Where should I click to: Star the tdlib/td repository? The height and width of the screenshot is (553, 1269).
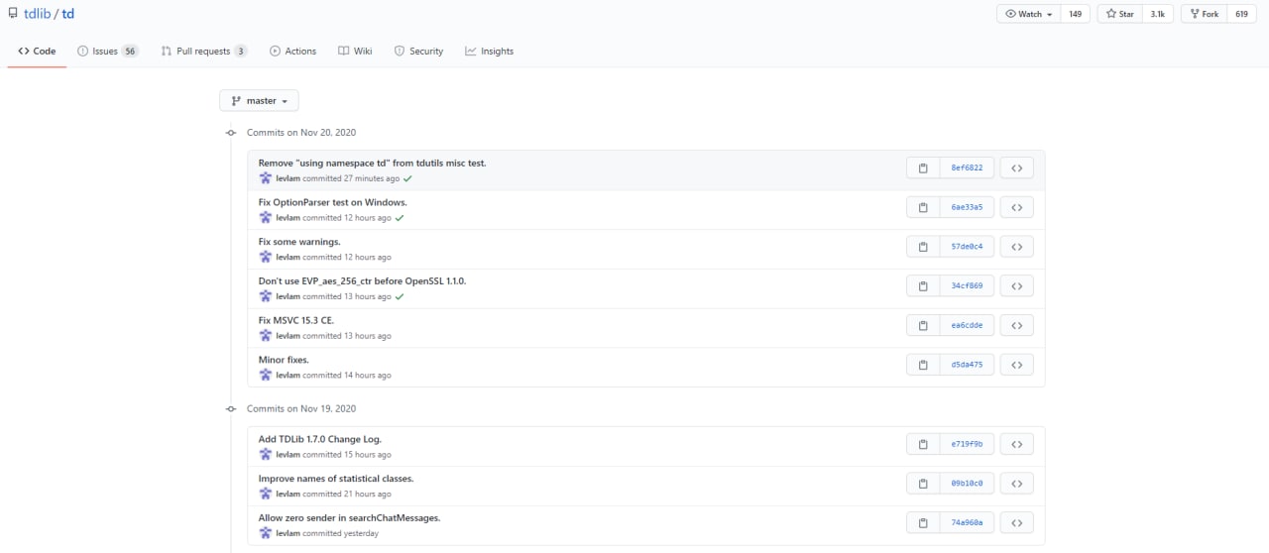point(1119,14)
